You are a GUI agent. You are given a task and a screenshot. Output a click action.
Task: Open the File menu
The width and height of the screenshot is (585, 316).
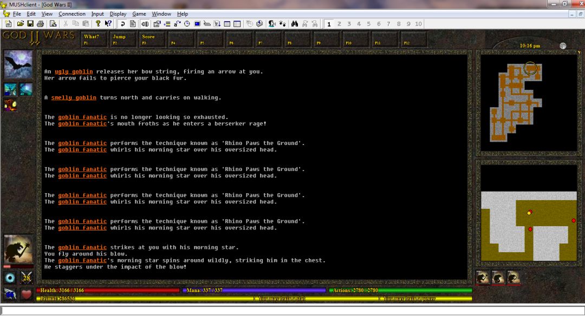coord(17,14)
